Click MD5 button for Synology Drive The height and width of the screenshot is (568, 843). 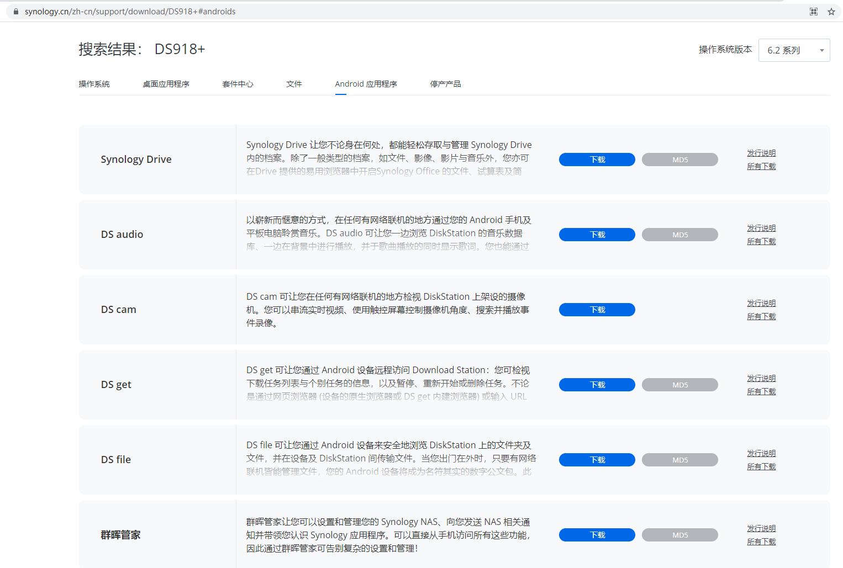point(680,160)
